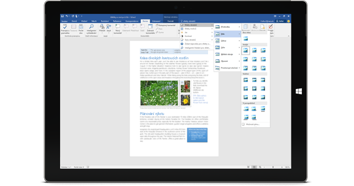Click the Inteligentní vyhledávání magnifier icon
Image resolution: width=354 pixels, height=186 pixels.
point(91,27)
